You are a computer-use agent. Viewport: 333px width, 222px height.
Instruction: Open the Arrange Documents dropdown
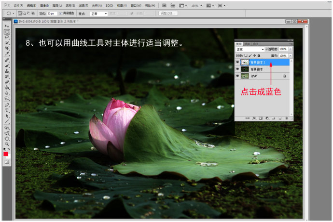(x=210, y=6)
